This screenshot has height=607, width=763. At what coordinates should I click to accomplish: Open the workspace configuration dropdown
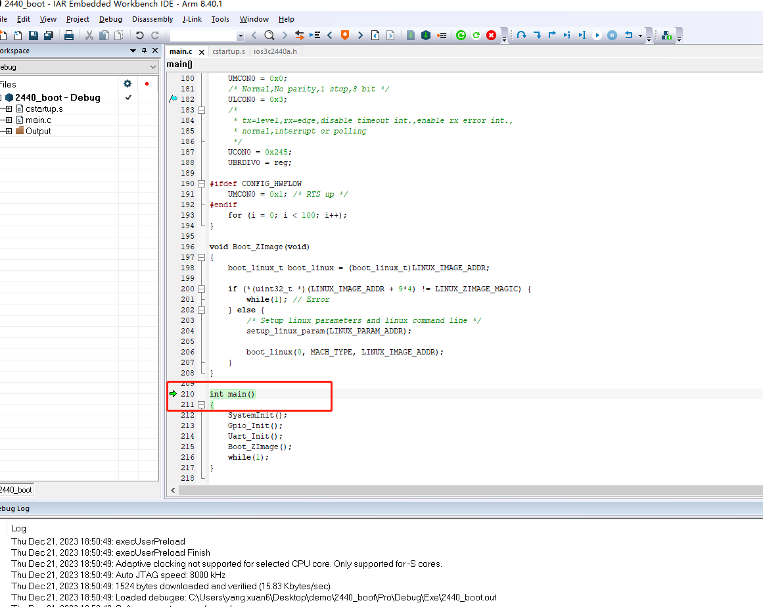[153, 67]
